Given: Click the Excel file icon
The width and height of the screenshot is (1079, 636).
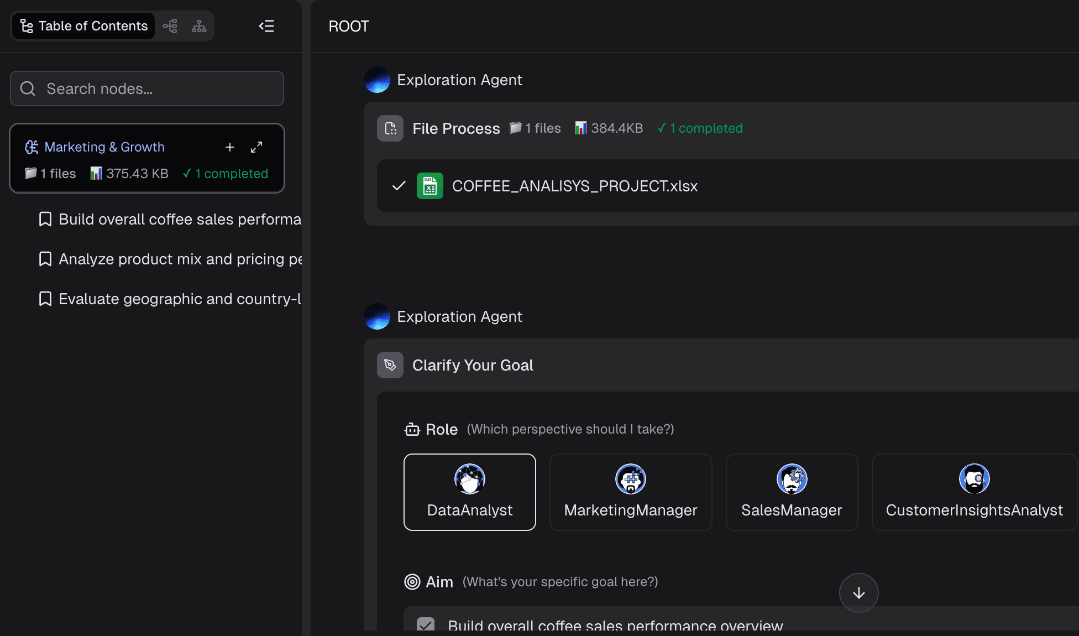Looking at the screenshot, I should [429, 186].
